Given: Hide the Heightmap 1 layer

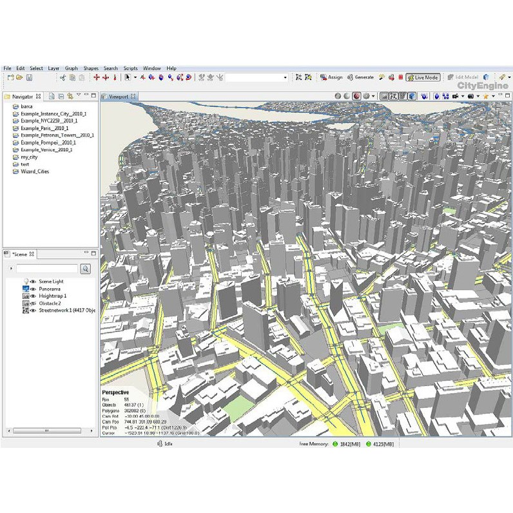Looking at the screenshot, I should click(x=33, y=296).
